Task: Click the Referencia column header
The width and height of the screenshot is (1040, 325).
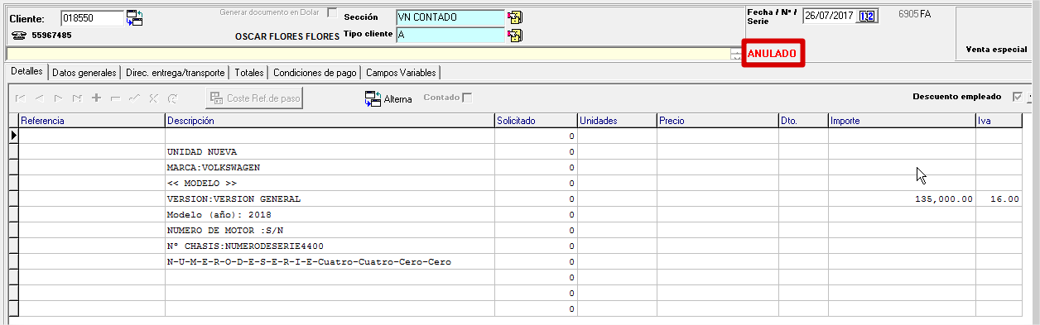Action: pos(92,121)
